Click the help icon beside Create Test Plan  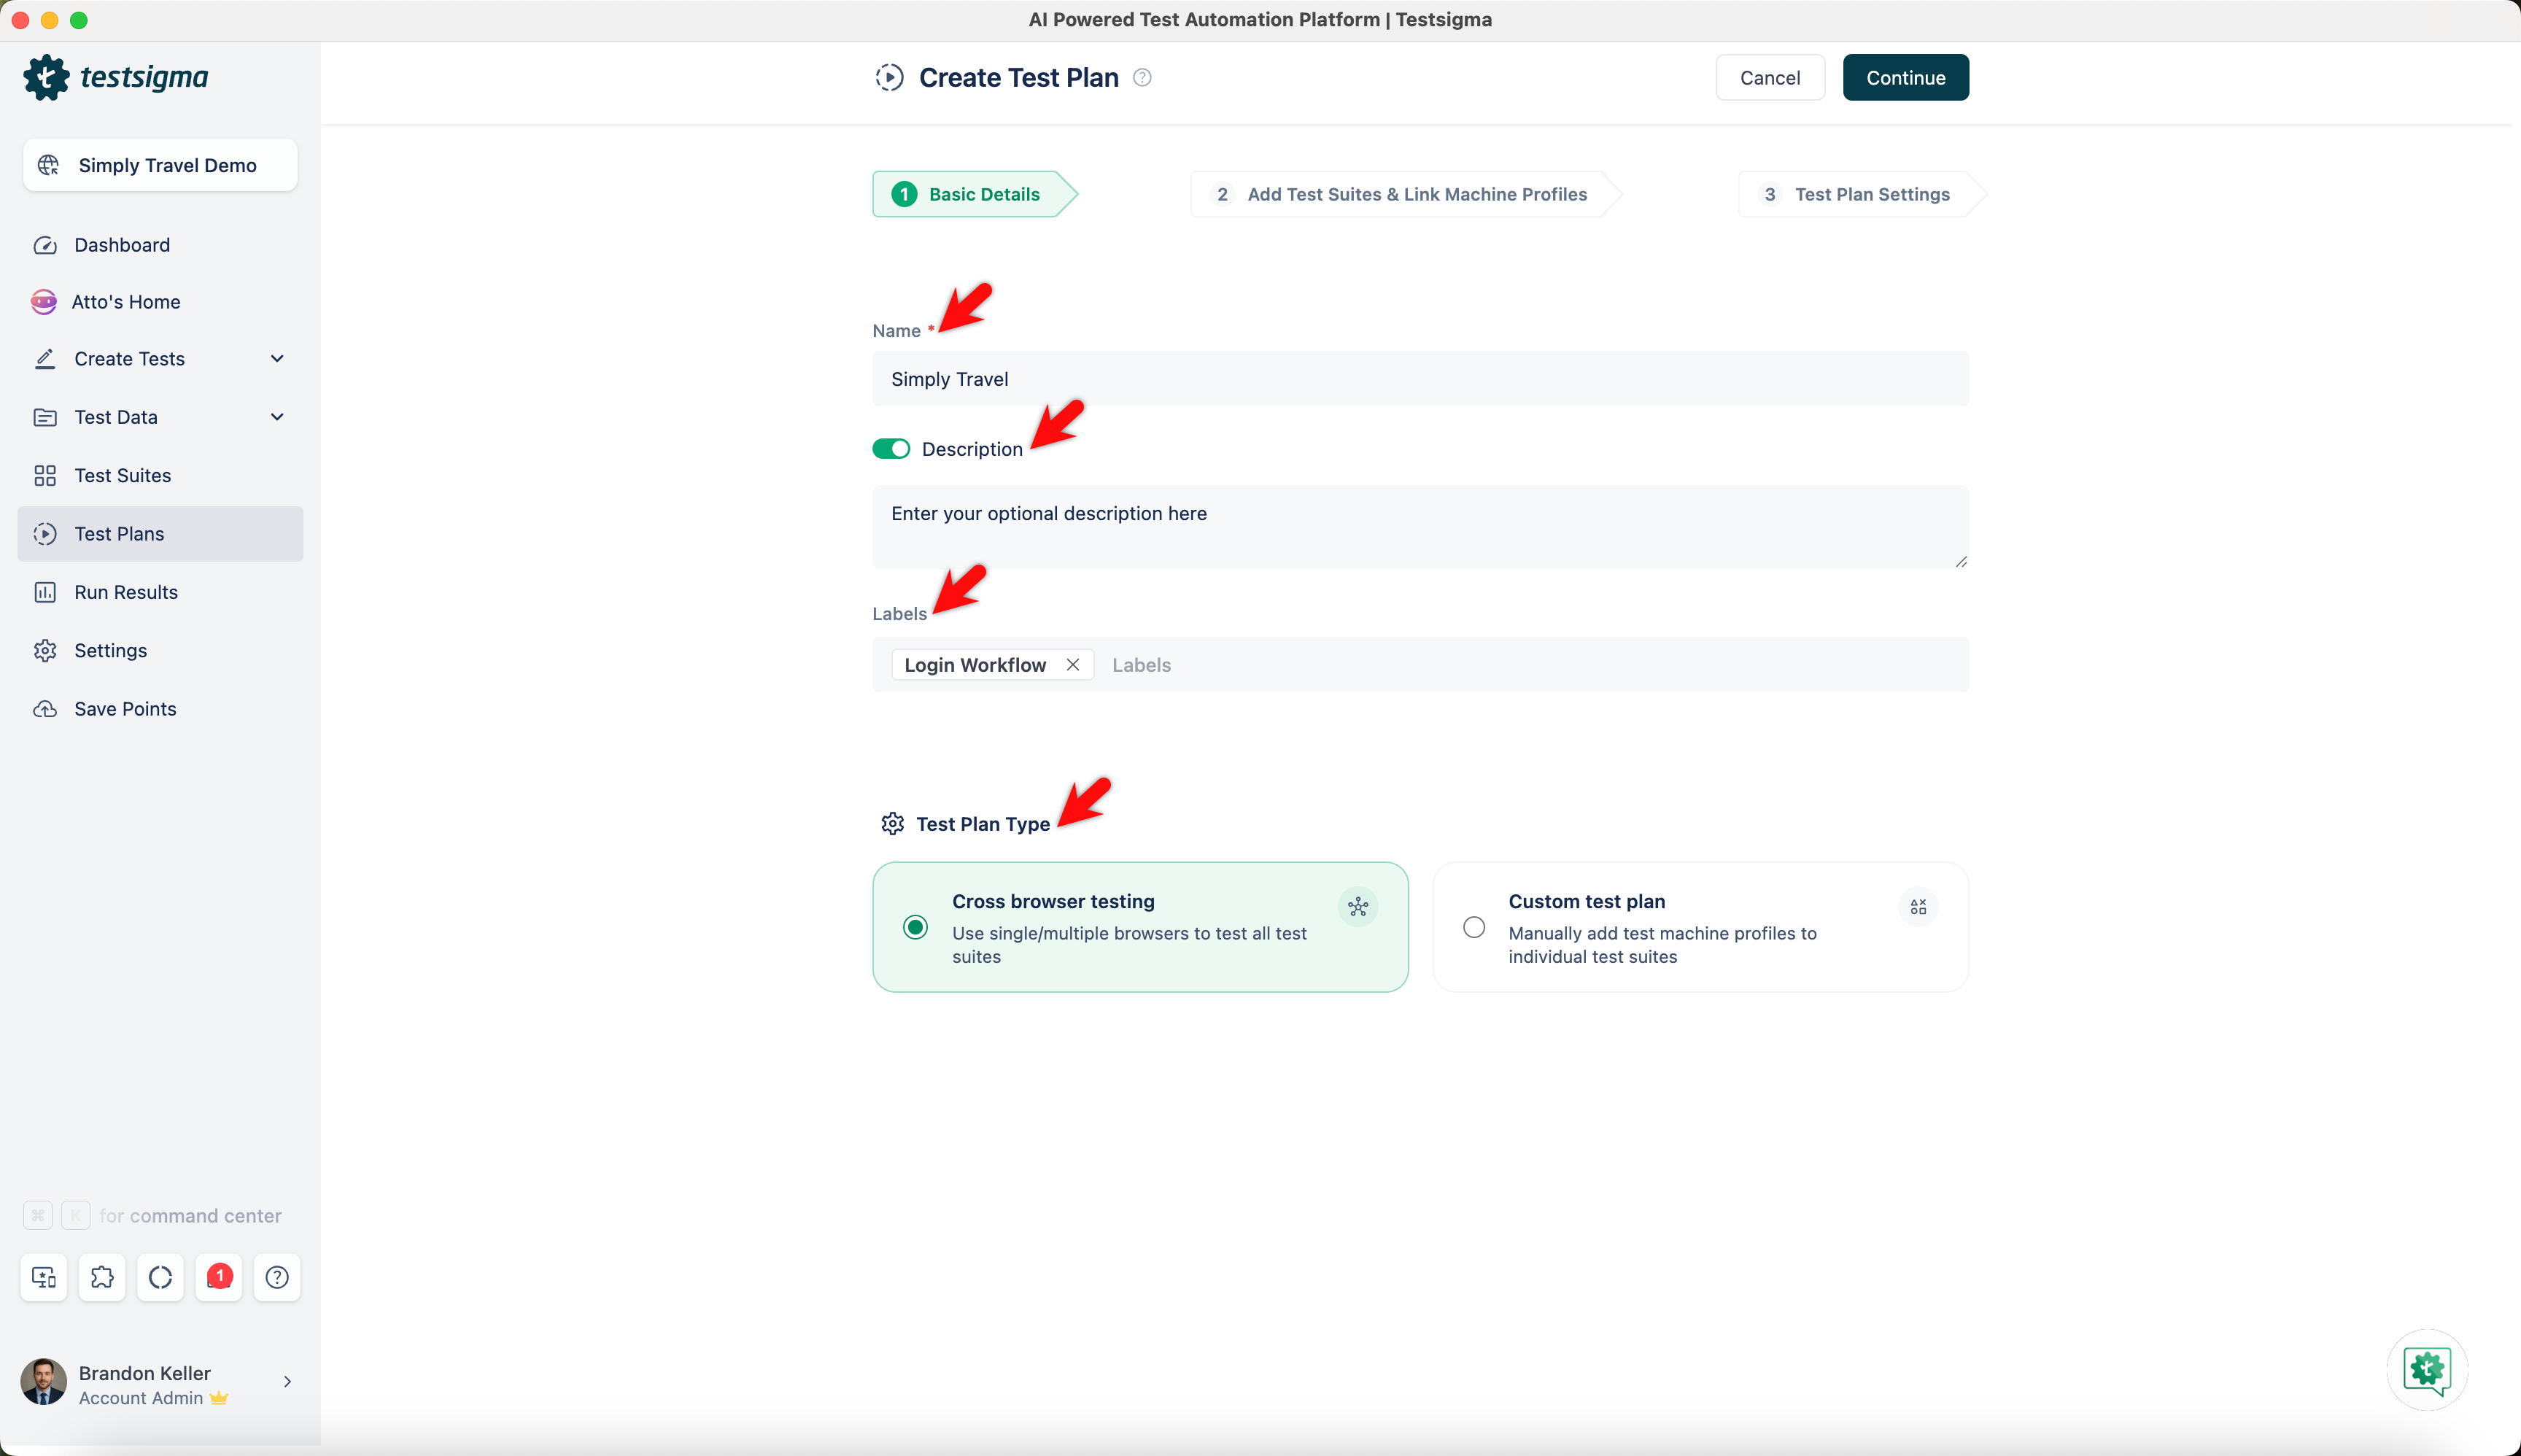(1142, 78)
